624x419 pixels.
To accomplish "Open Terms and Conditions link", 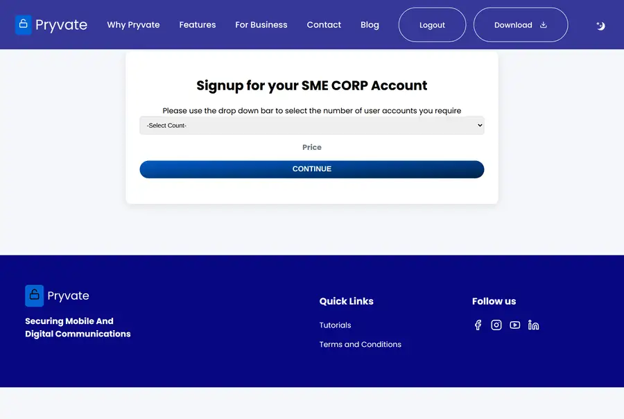I will point(360,344).
